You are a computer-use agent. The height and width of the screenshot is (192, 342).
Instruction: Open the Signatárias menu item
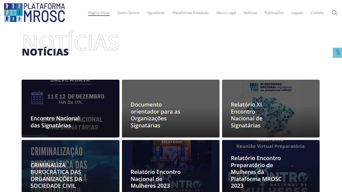(156, 13)
